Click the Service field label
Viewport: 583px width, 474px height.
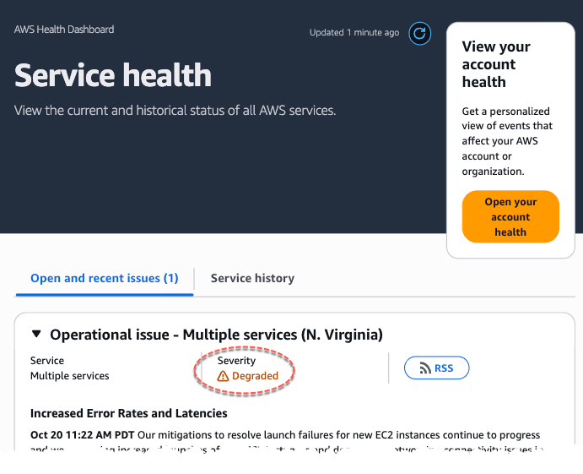click(47, 361)
